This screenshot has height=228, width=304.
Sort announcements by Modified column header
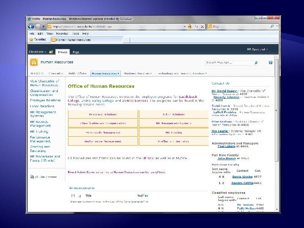(x=142, y=195)
